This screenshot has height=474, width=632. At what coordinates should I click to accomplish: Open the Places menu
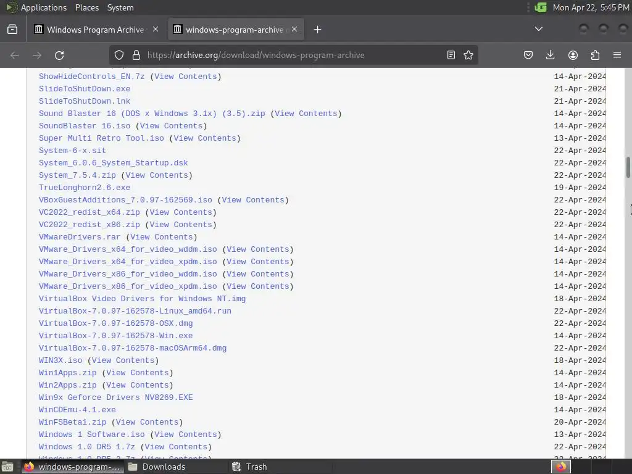click(x=87, y=7)
